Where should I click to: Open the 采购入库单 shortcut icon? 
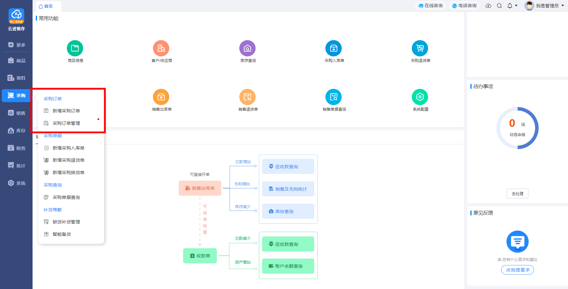[x=333, y=48]
